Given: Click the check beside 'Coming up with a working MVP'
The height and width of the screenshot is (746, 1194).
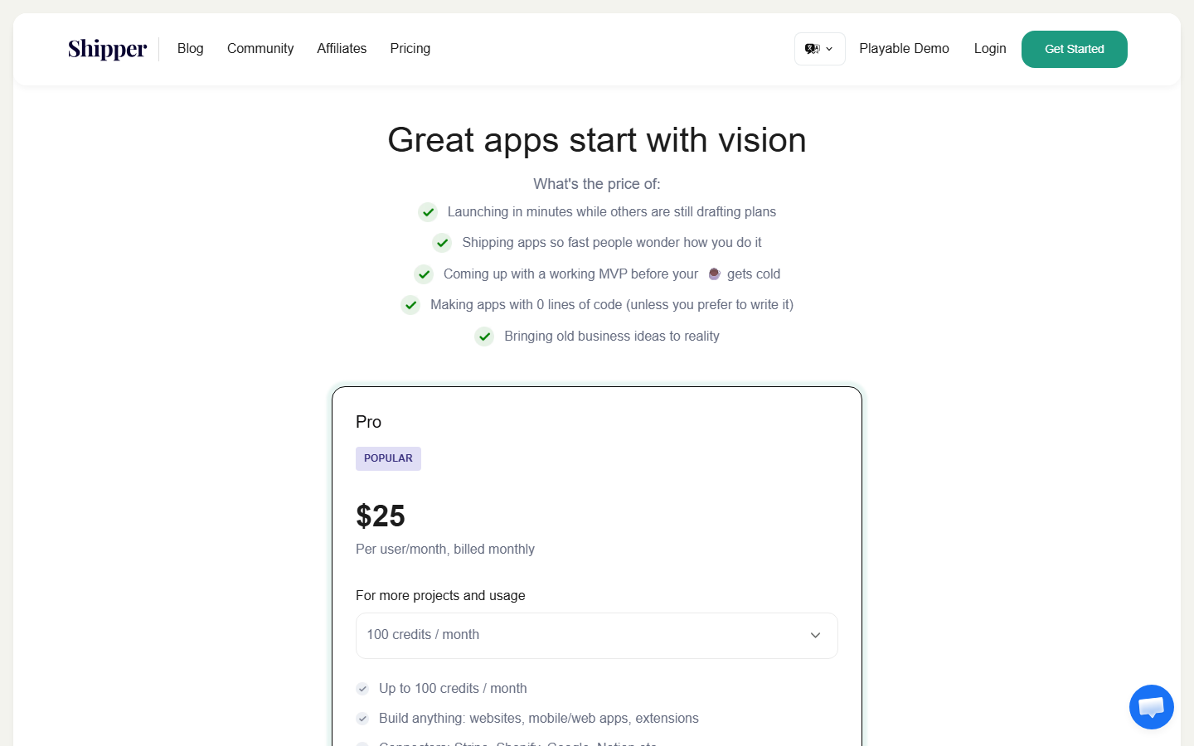Looking at the screenshot, I should 424,274.
